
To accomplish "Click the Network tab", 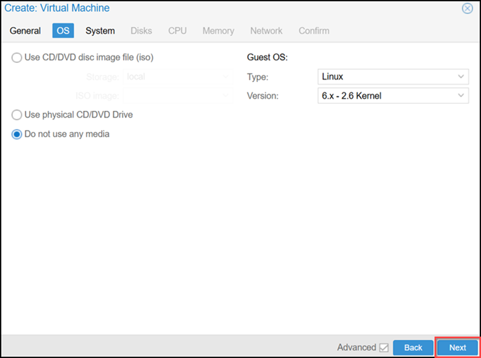I will 266,30.
